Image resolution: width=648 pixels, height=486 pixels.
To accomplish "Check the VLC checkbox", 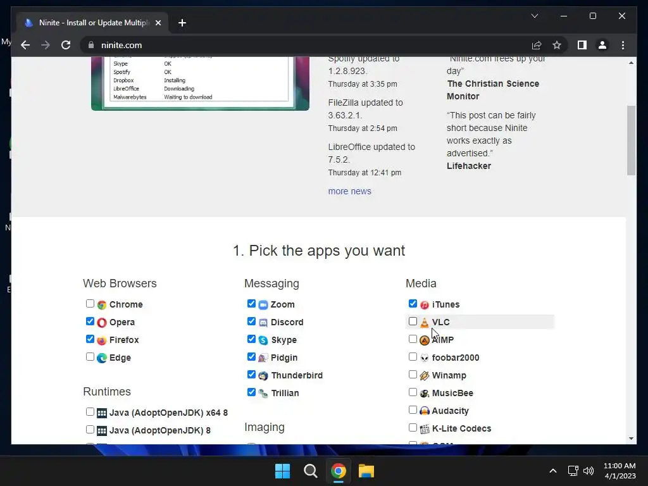I will [x=413, y=321].
